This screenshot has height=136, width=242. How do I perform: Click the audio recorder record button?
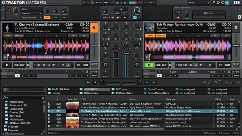point(178,17)
